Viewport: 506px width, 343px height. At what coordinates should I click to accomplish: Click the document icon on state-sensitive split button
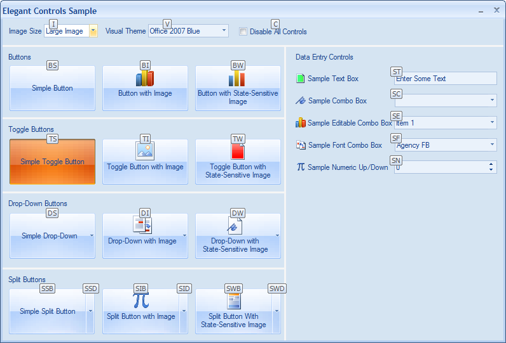[x=234, y=301]
